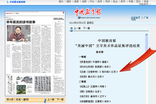Go to previous page 上一版
Image resolution: width=156 pixels, height=104 pixels.
point(51,100)
